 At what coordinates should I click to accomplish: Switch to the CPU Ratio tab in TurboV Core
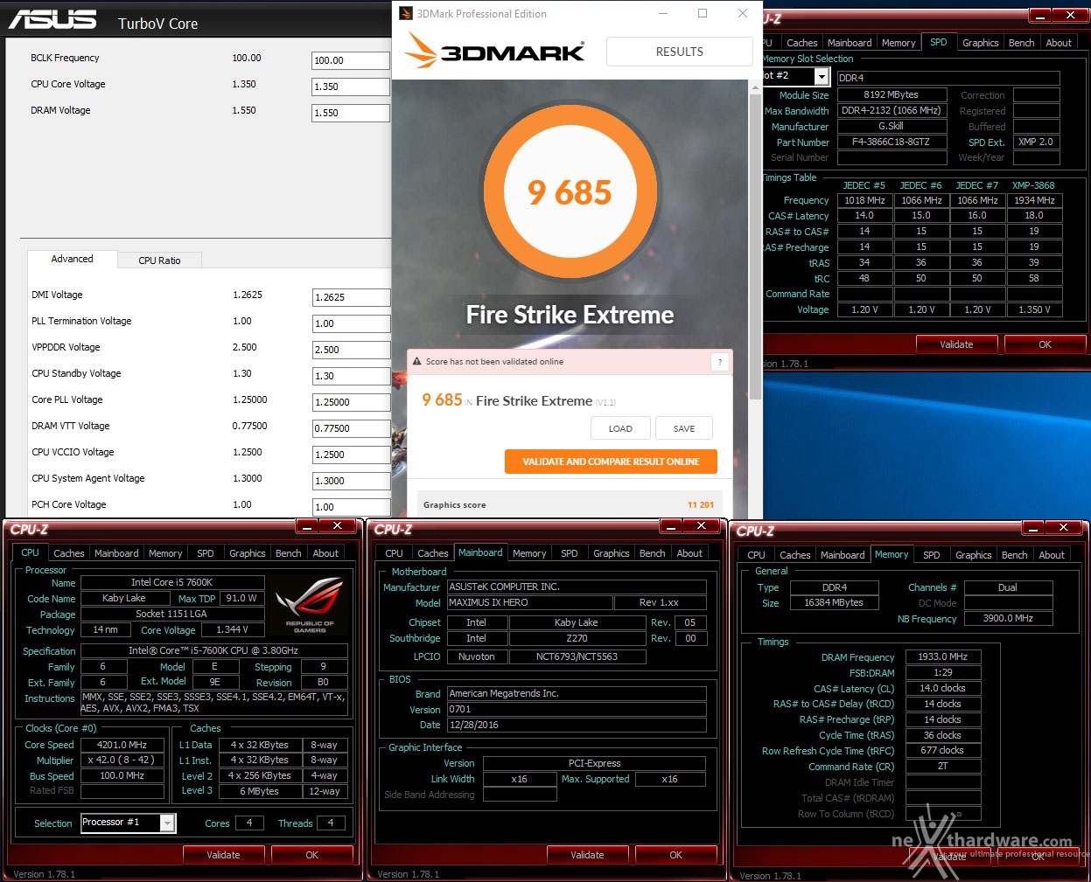point(159,260)
